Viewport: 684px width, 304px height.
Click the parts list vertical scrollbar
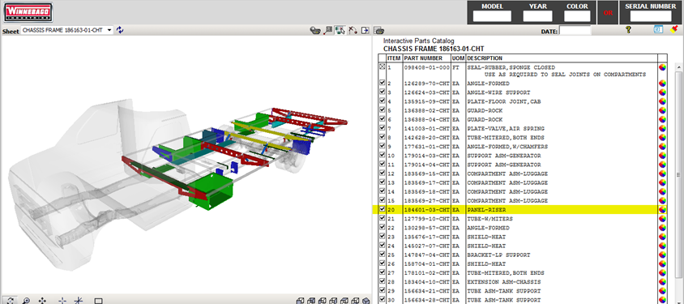point(679,174)
